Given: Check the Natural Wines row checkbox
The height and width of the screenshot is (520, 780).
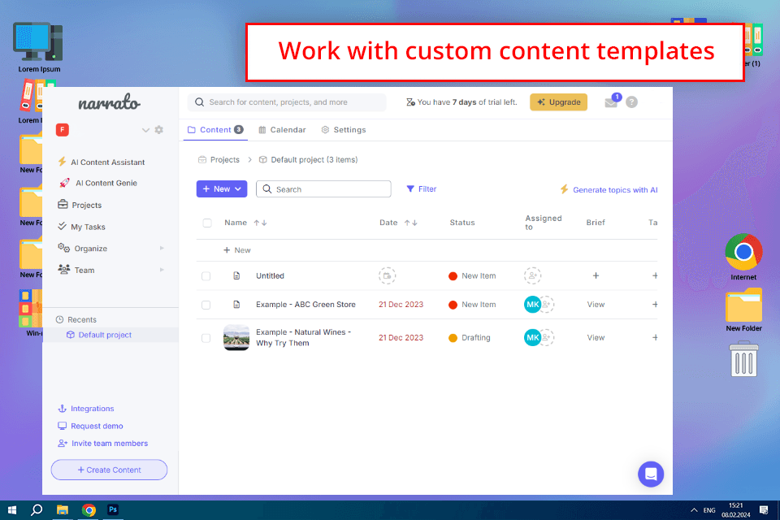Looking at the screenshot, I should pyautogui.click(x=206, y=338).
